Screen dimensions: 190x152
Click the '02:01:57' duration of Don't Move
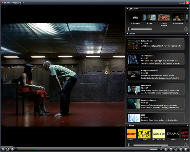(144, 88)
